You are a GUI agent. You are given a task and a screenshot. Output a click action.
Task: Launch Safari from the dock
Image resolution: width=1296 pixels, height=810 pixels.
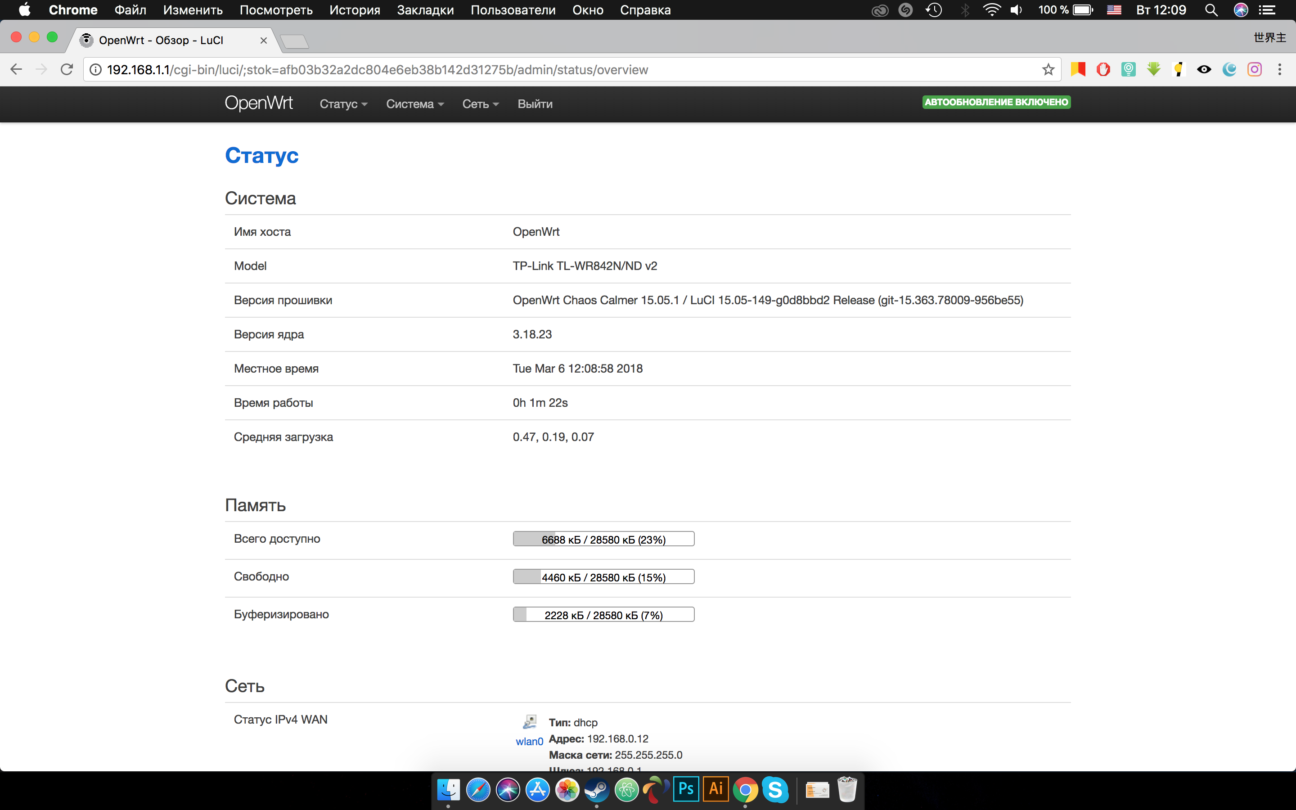point(478,790)
